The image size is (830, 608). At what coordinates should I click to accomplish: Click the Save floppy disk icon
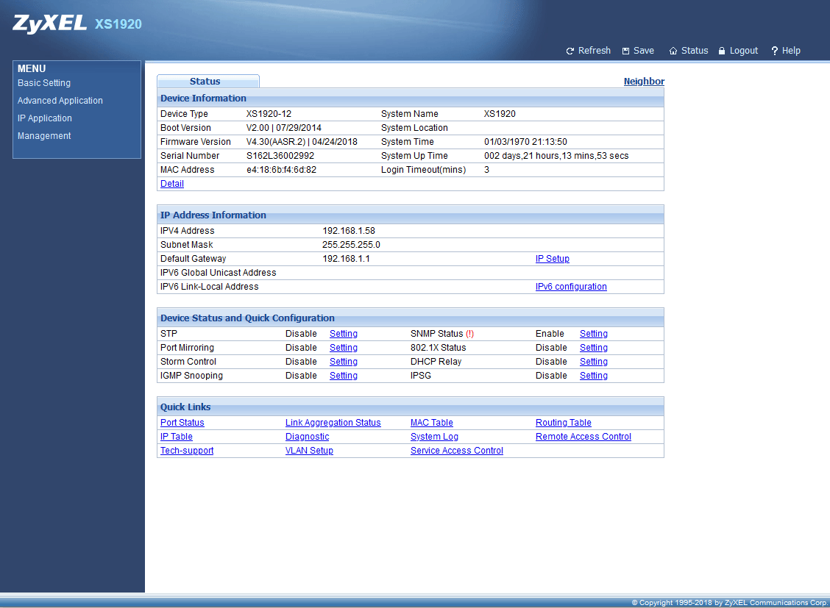point(625,51)
